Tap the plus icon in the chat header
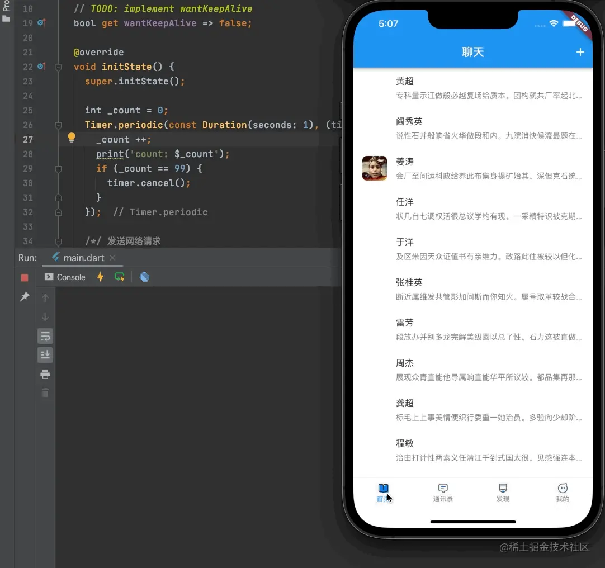Viewport: 605px width, 568px height. tap(580, 52)
